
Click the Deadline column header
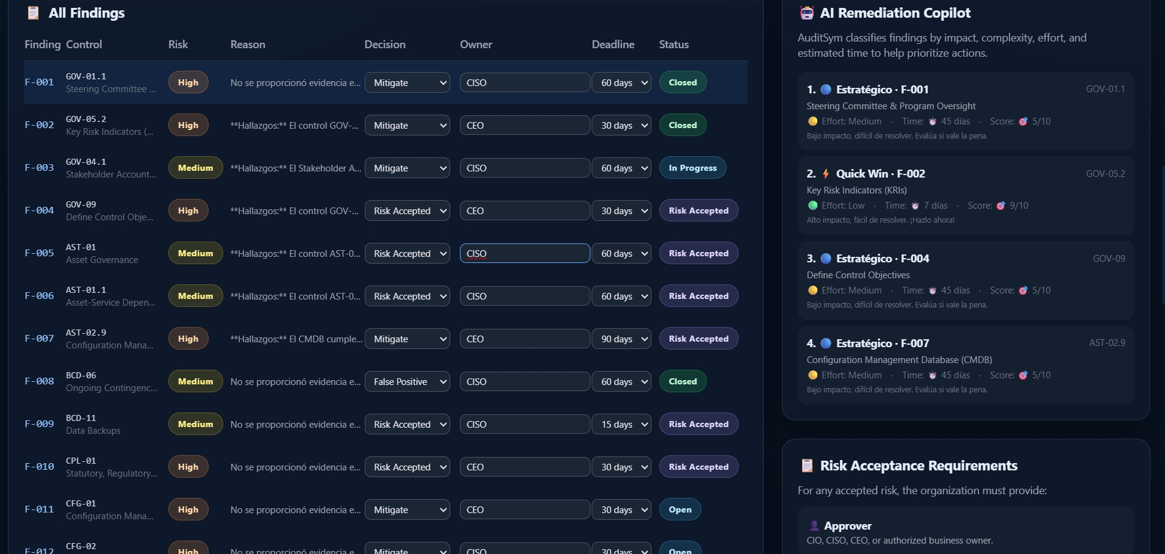point(613,45)
